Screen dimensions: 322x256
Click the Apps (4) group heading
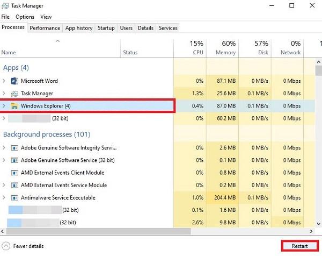click(16, 68)
